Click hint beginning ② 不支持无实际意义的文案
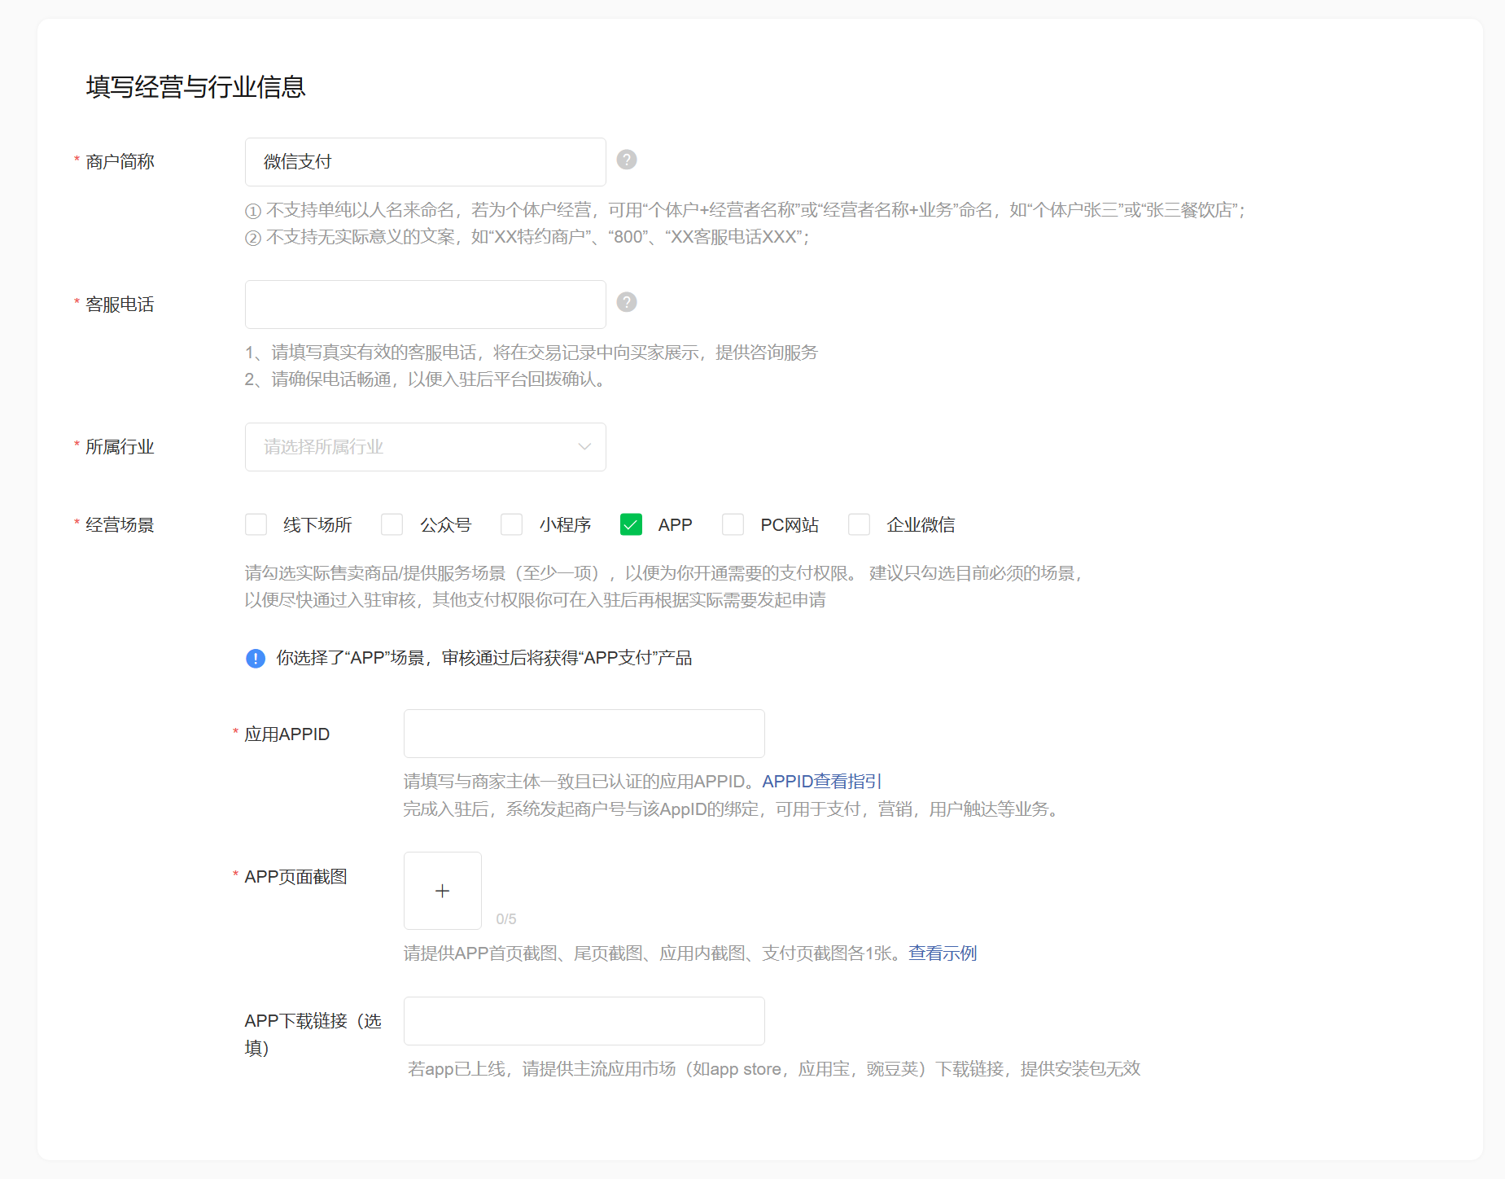 [x=527, y=237]
